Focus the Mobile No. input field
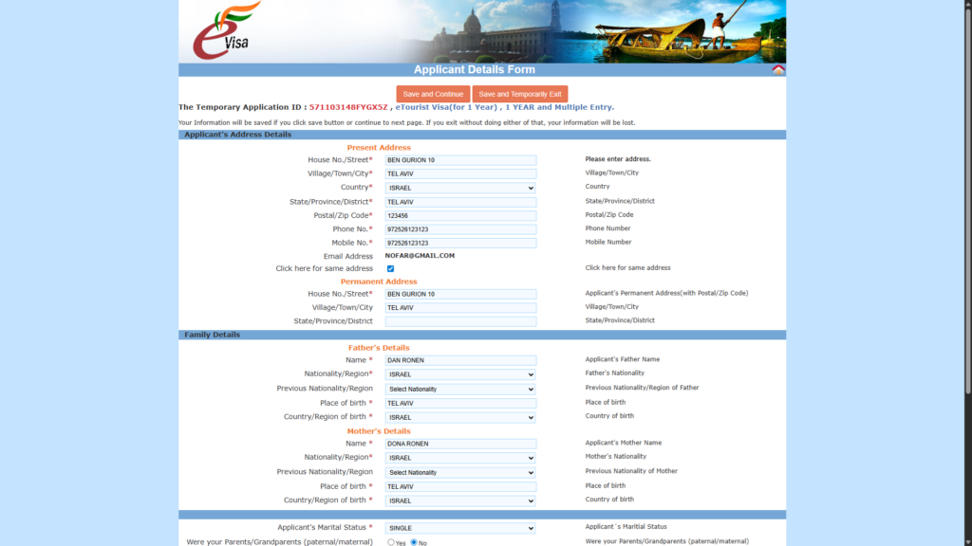 (460, 244)
